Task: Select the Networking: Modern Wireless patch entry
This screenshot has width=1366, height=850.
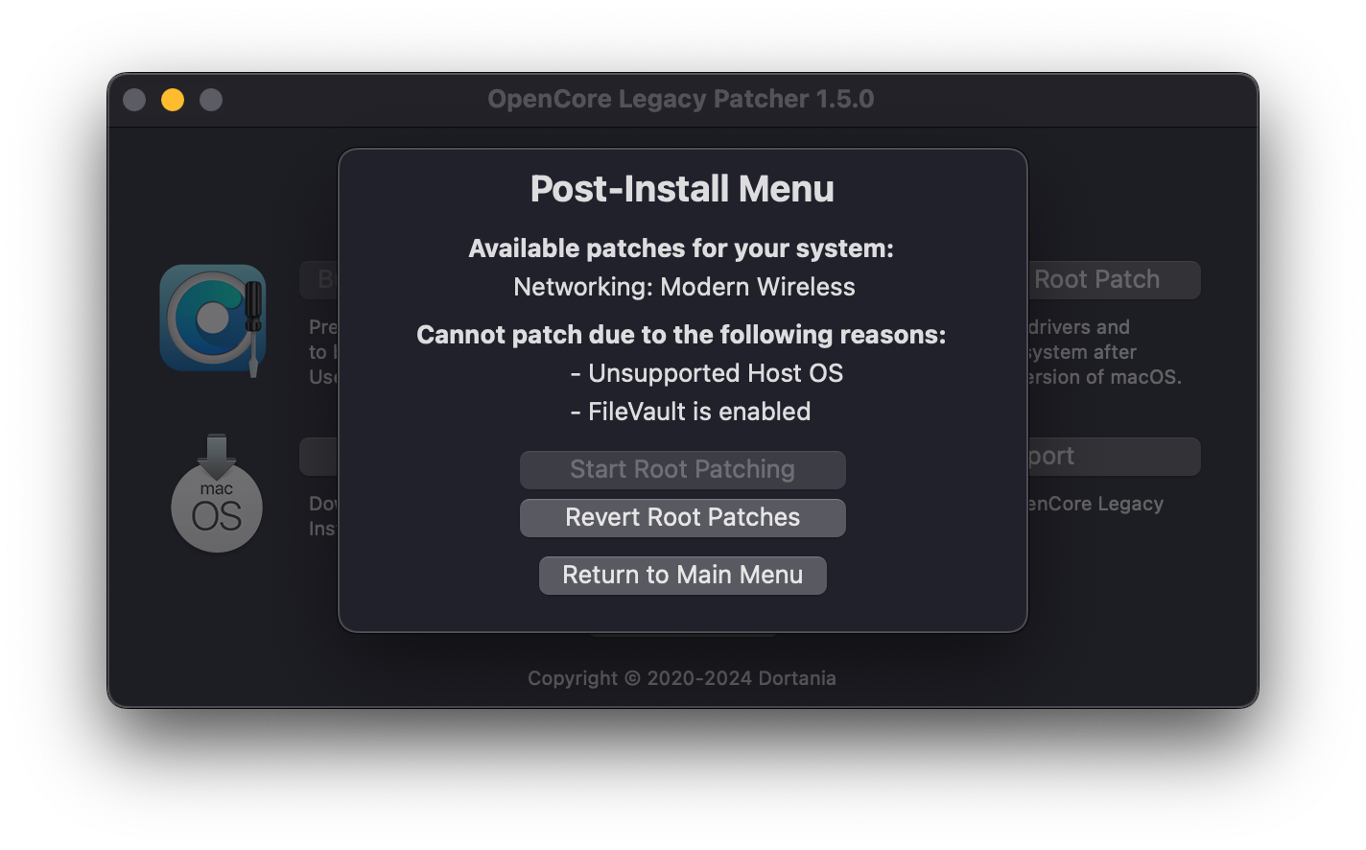Action: tap(684, 287)
